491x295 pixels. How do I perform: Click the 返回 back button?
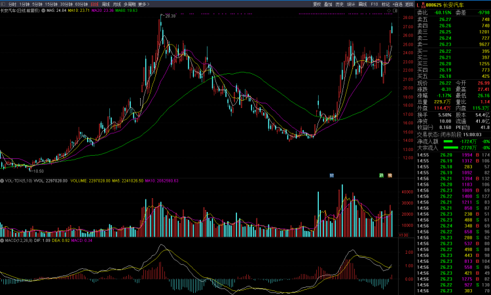point(410,4)
